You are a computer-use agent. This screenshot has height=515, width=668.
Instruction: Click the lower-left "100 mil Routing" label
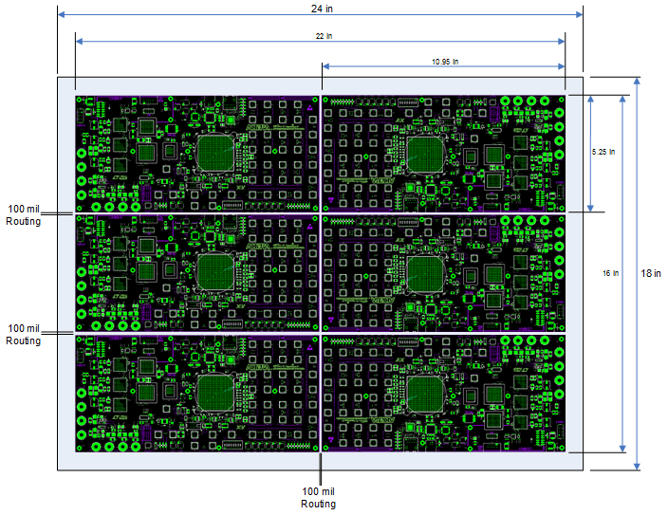point(24,335)
